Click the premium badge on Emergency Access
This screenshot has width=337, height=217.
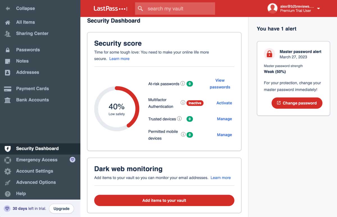coord(72,160)
